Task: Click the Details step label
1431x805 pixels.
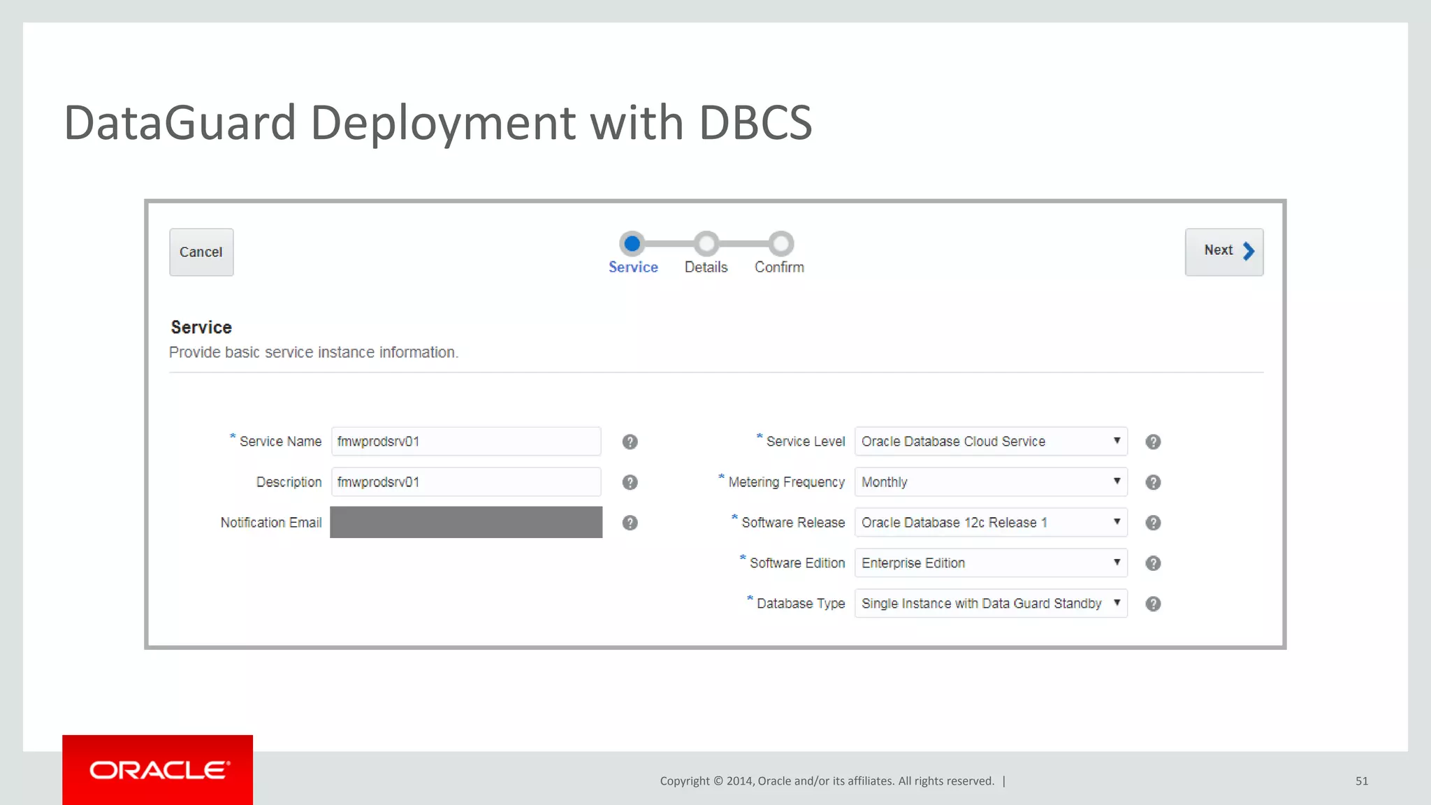Action: 706,267
